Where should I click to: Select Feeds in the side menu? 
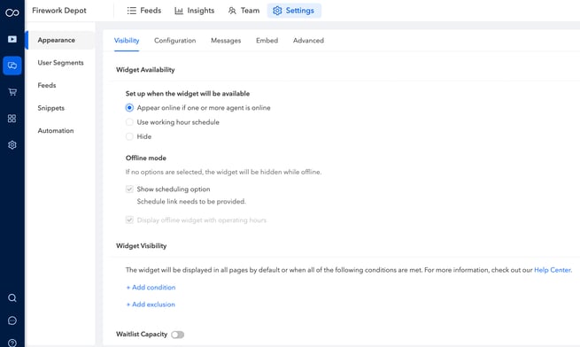coord(47,86)
